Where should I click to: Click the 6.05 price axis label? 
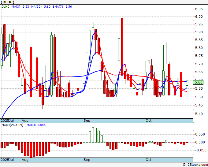click(x=199, y=9)
